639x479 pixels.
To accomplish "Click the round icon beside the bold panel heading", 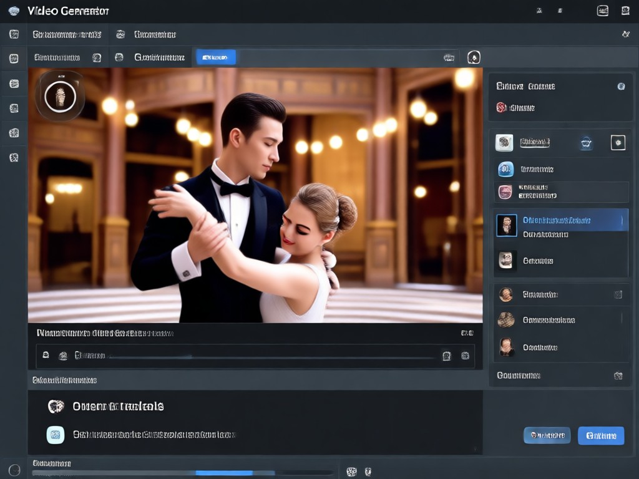I will click(x=56, y=406).
